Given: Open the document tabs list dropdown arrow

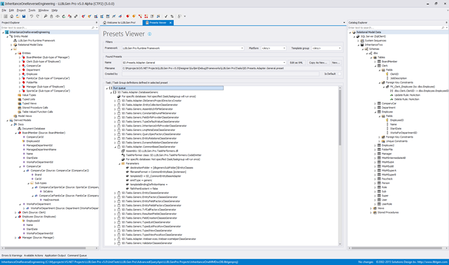Looking at the screenshot, I should point(344,23).
